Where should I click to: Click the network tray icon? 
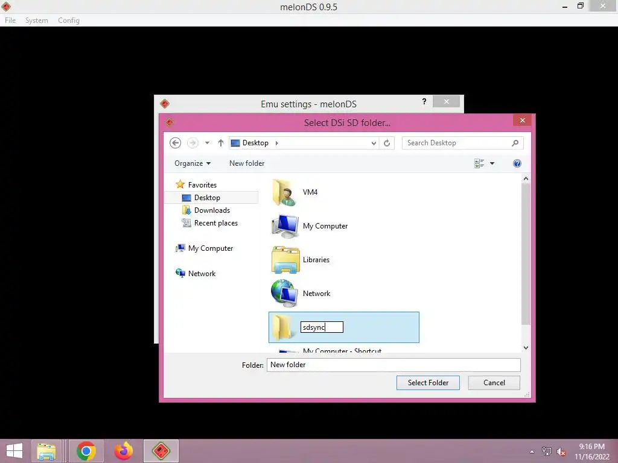point(547,452)
